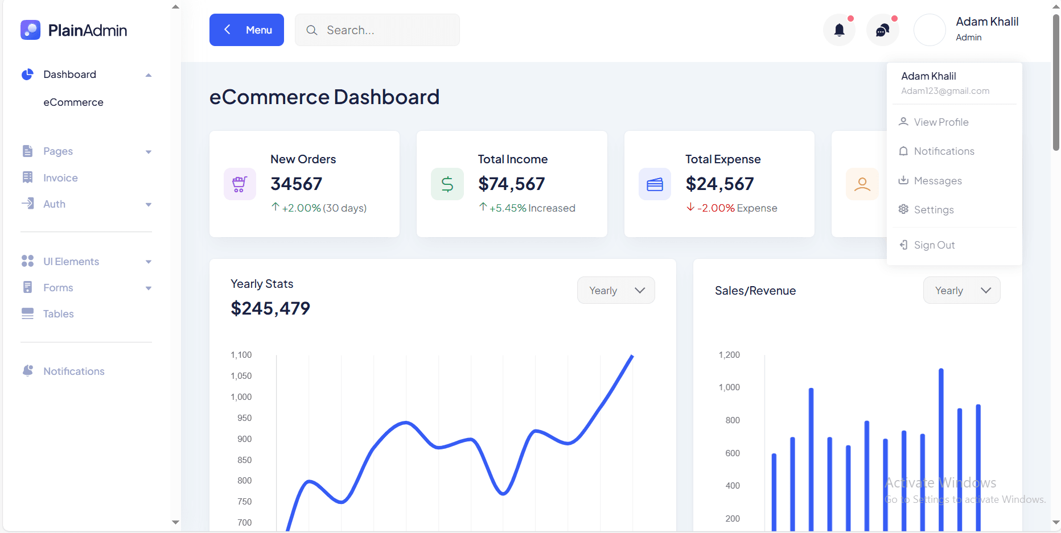Click the Total Expense credit card icon

point(655,184)
